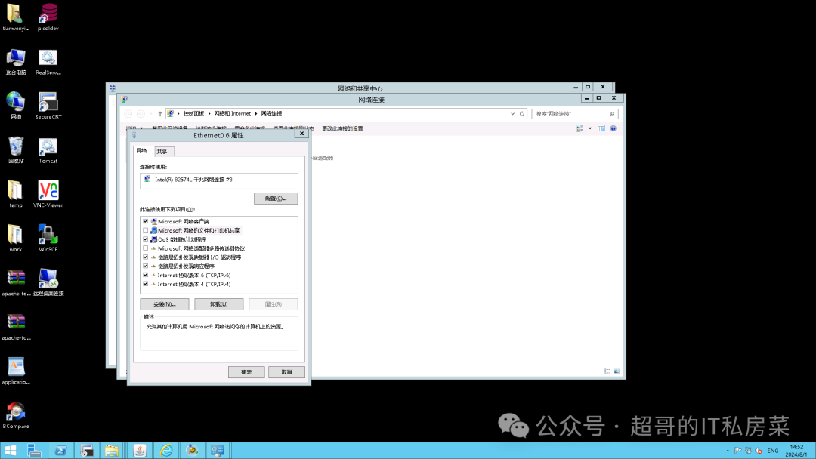Uncheck link-layer topology discovery responder checkbox
Screen dimensions: 816x459
146,266
